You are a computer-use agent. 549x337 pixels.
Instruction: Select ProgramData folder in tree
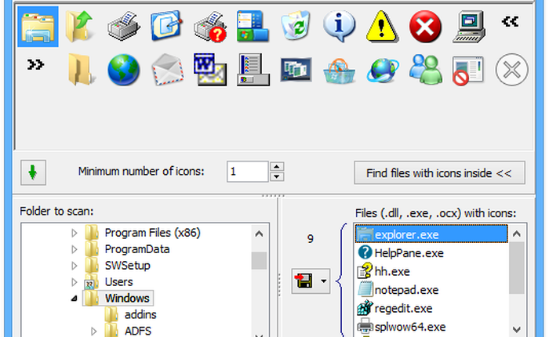tap(137, 249)
